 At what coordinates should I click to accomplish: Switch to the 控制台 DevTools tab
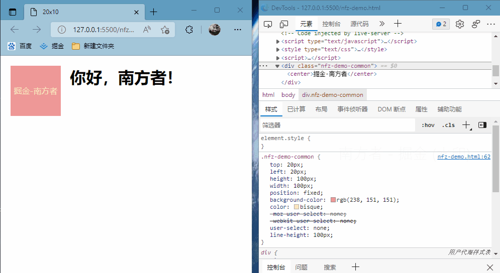(331, 24)
